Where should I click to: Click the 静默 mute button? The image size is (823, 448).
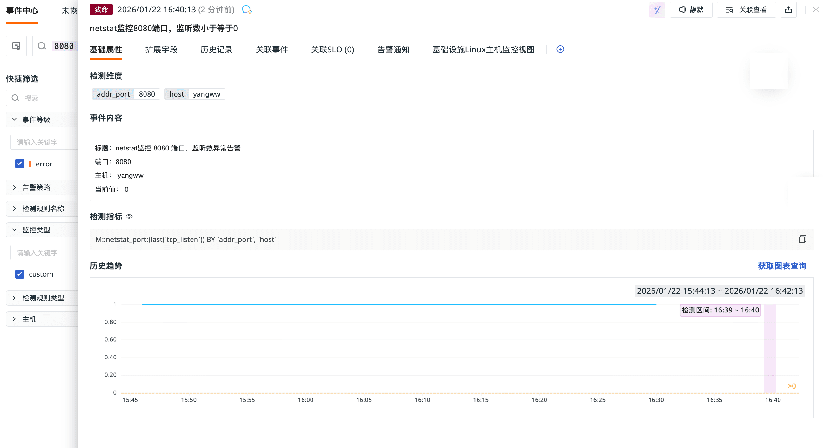tap(691, 10)
